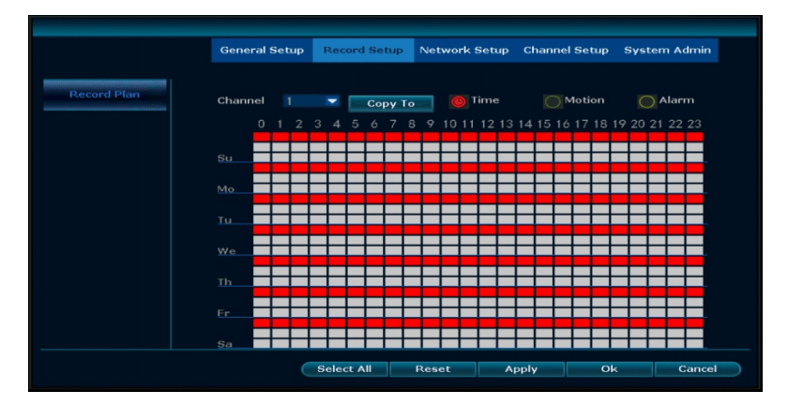Apply the recording schedule changes
Viewport: 788px width, 405px height.
coord(521,369)
